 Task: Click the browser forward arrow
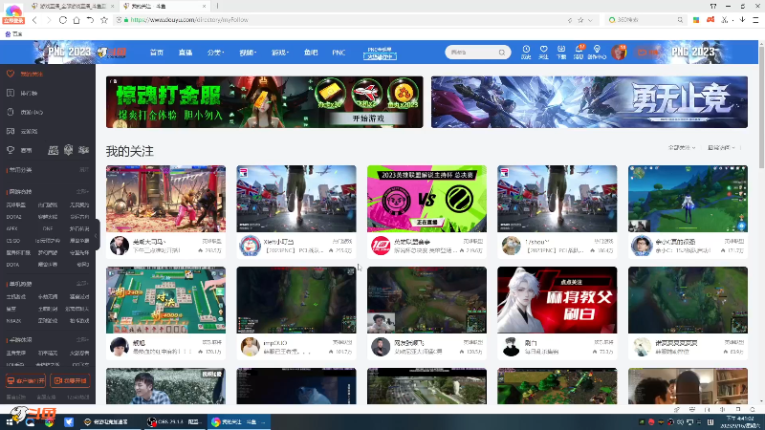point(49,20)
